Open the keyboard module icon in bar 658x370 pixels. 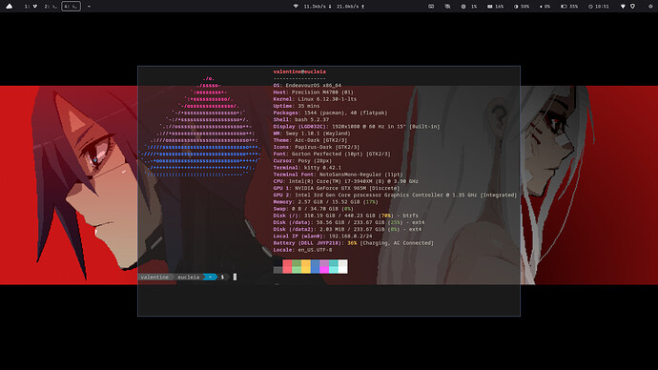[431, 7]
